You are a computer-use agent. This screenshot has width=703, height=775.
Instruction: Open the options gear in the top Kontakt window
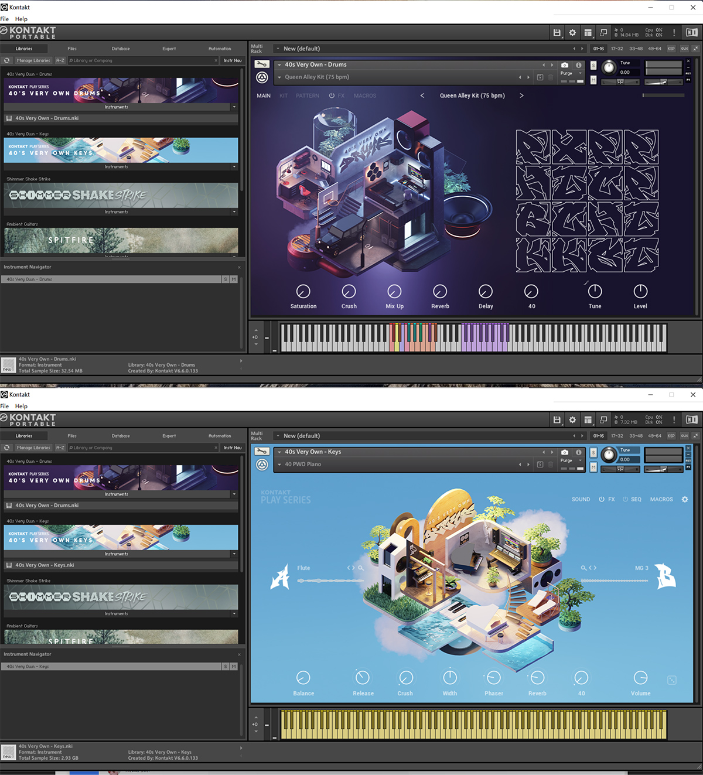point(572,33)
